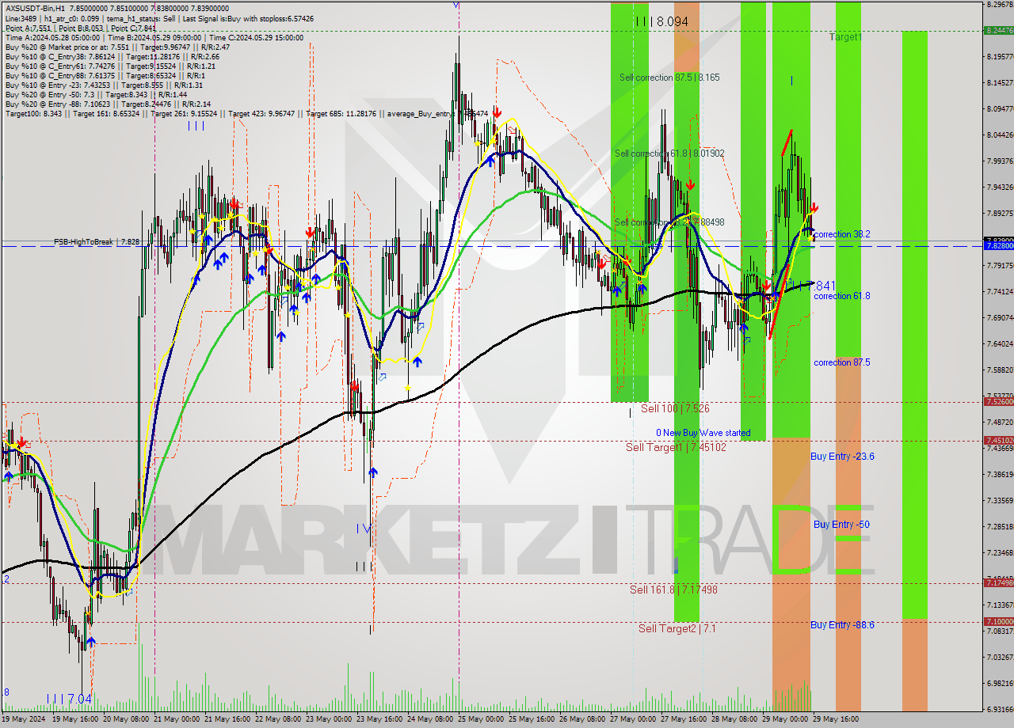The image size is (1014, 728).
Task: Click the 'Buy %20 @ Entry -88' info line
Action: tap(108, 104)
